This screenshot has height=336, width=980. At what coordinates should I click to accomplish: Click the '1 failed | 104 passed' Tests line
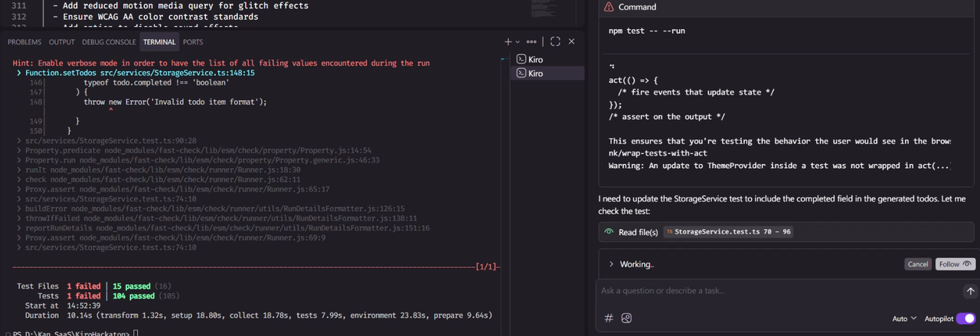click(x=109, y=296)
